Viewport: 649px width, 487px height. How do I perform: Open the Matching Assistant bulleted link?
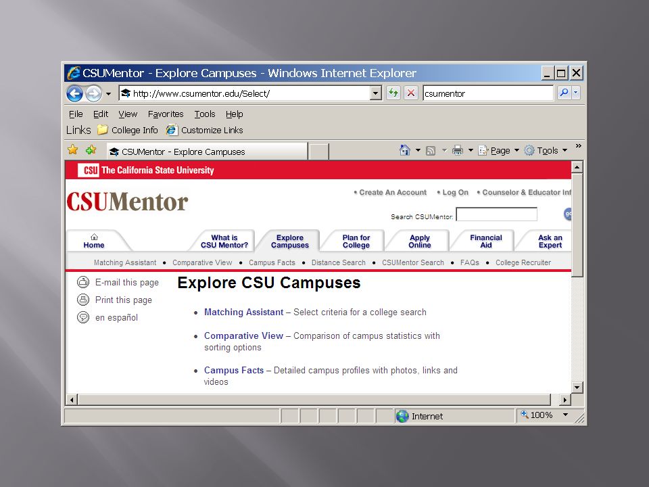coord(244,312)
